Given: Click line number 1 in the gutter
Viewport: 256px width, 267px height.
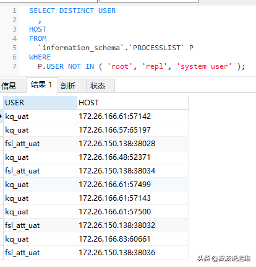Looking at the screenshot, I should click(x=14, y=11).
